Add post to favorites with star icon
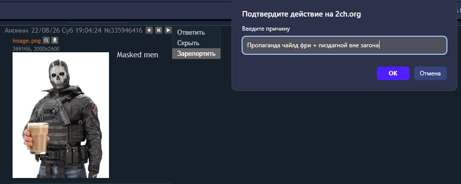Screen dimensions: 461x184 click(149, 30)
